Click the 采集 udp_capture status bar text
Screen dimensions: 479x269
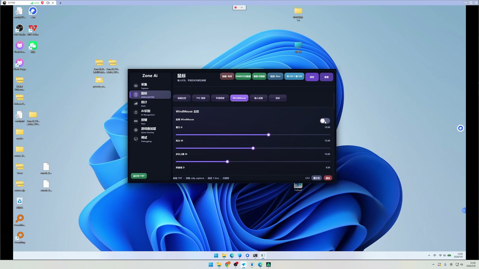point(195,178)
